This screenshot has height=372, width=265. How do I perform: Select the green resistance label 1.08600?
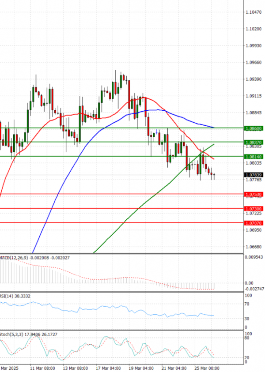254,128
